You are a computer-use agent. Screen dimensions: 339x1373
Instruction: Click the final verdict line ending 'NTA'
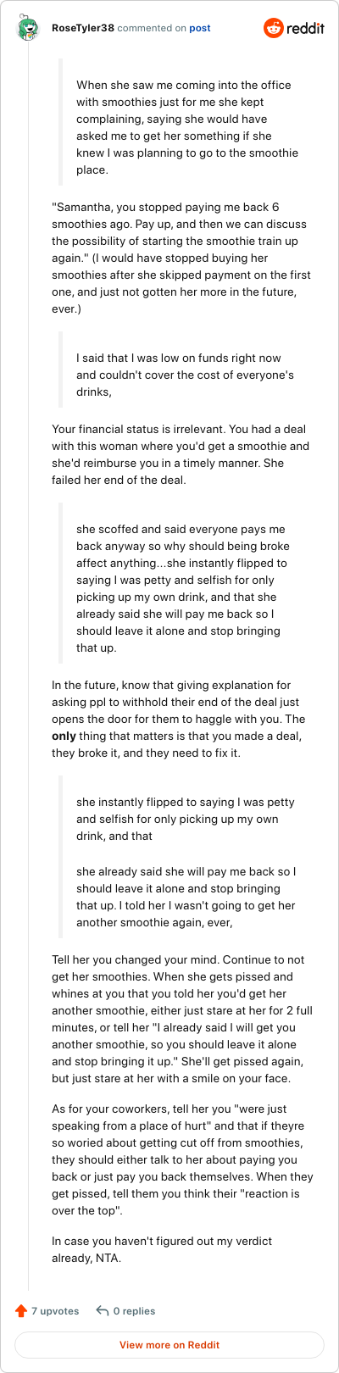(x=162, y=1249)
